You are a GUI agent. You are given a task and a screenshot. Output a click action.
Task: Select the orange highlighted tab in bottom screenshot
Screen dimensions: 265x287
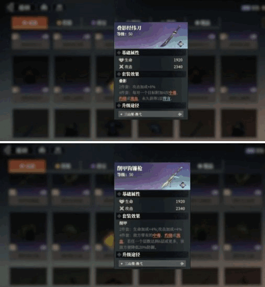pos(27,166)
